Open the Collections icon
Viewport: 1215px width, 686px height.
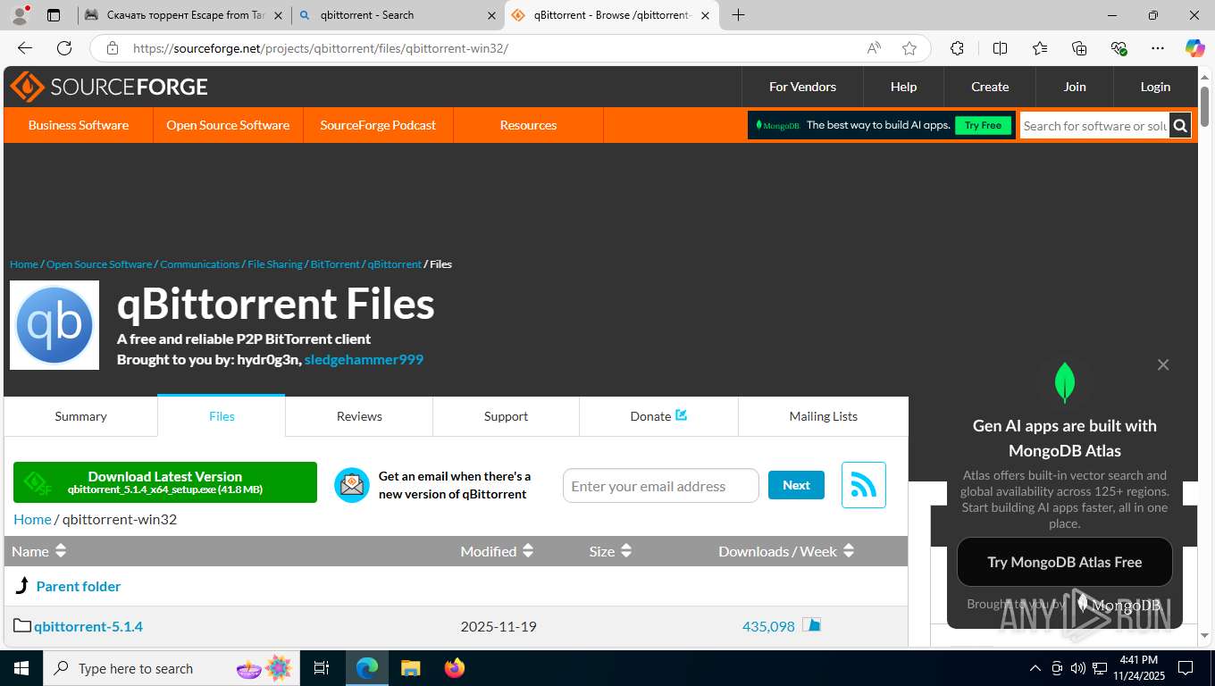point(1079,48)
